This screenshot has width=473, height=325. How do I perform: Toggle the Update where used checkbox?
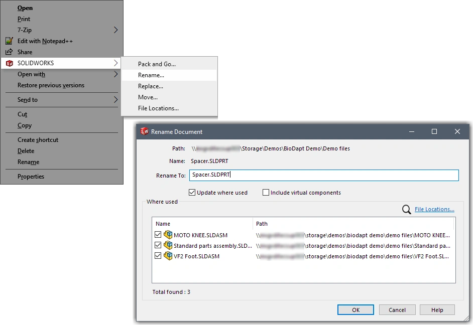coord(192,193)
